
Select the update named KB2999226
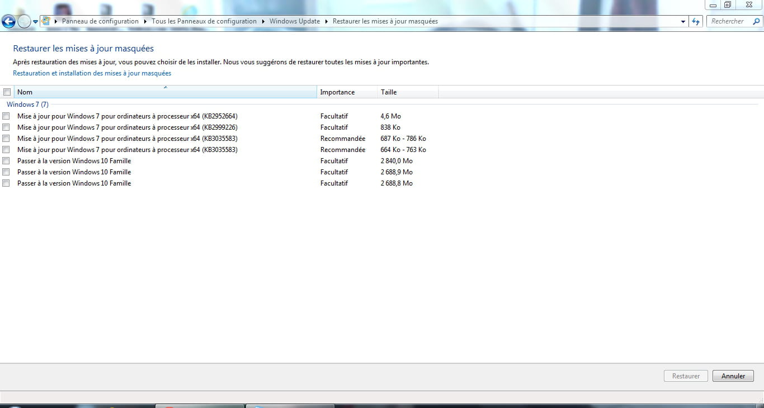[x=128, y=127]
